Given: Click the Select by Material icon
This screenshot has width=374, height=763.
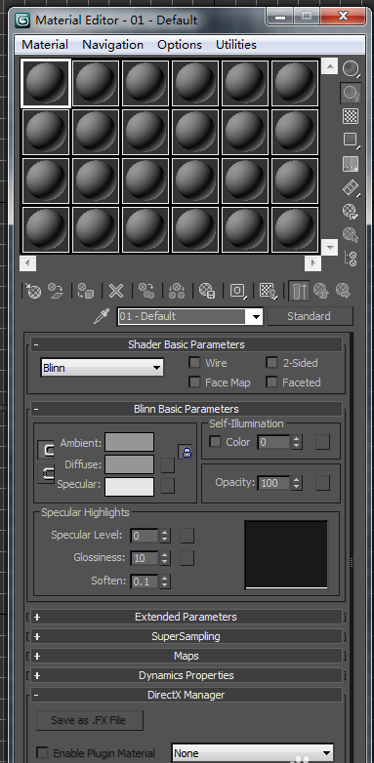Looking at the screenshot, I should [x=351, y=234].
